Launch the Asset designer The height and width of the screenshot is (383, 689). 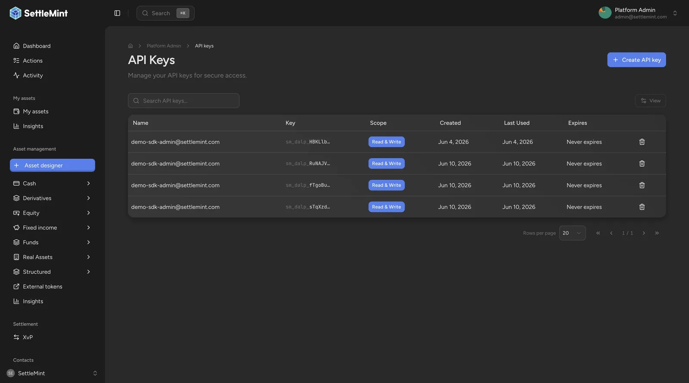click(x=53, y=165)
